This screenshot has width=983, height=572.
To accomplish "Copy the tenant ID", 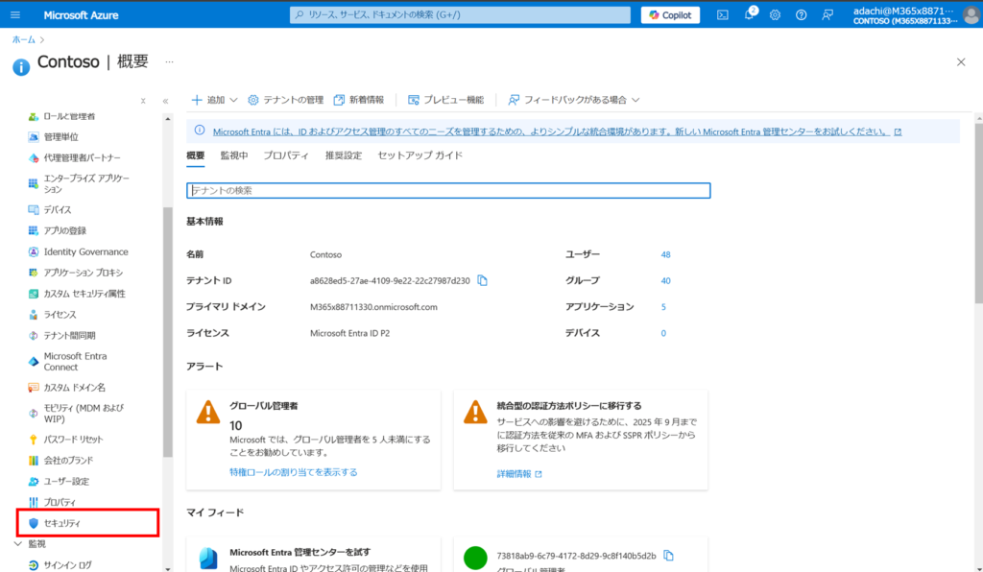I will coord(482,280).
